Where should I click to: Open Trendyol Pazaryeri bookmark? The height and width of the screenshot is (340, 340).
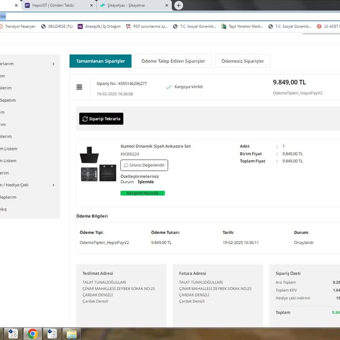click(18, 27)
